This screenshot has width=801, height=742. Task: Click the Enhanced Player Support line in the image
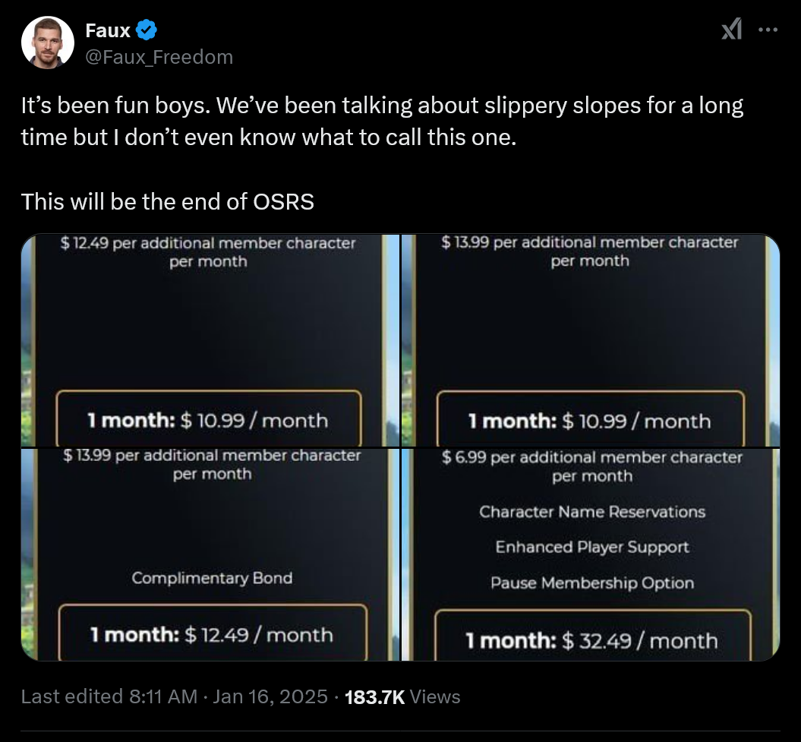592,547
